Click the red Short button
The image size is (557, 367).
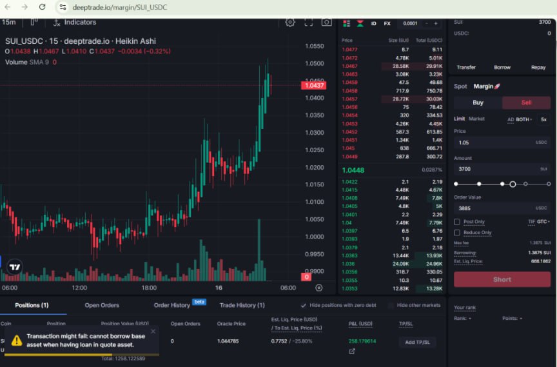click(x=502, y=279)
